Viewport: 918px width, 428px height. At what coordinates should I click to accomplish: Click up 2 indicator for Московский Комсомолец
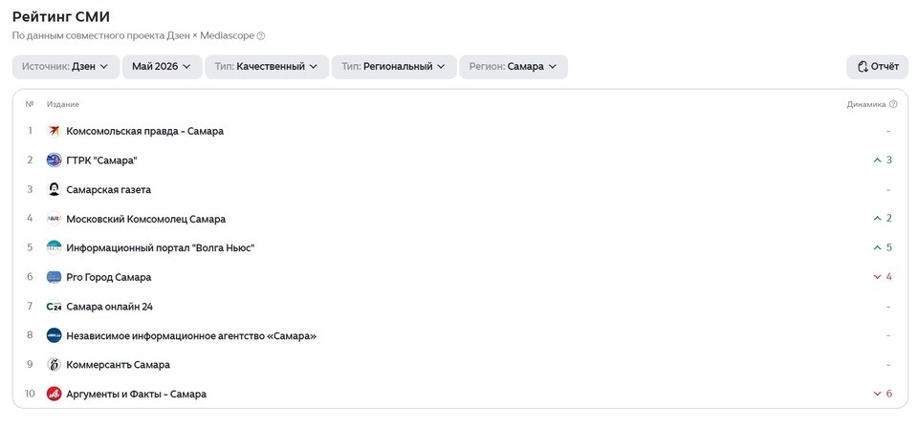coord(883,219)
